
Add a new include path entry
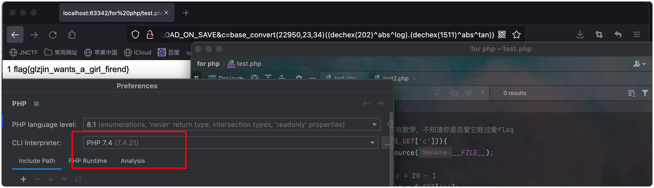pyautogui.click(x=24, y=179)
